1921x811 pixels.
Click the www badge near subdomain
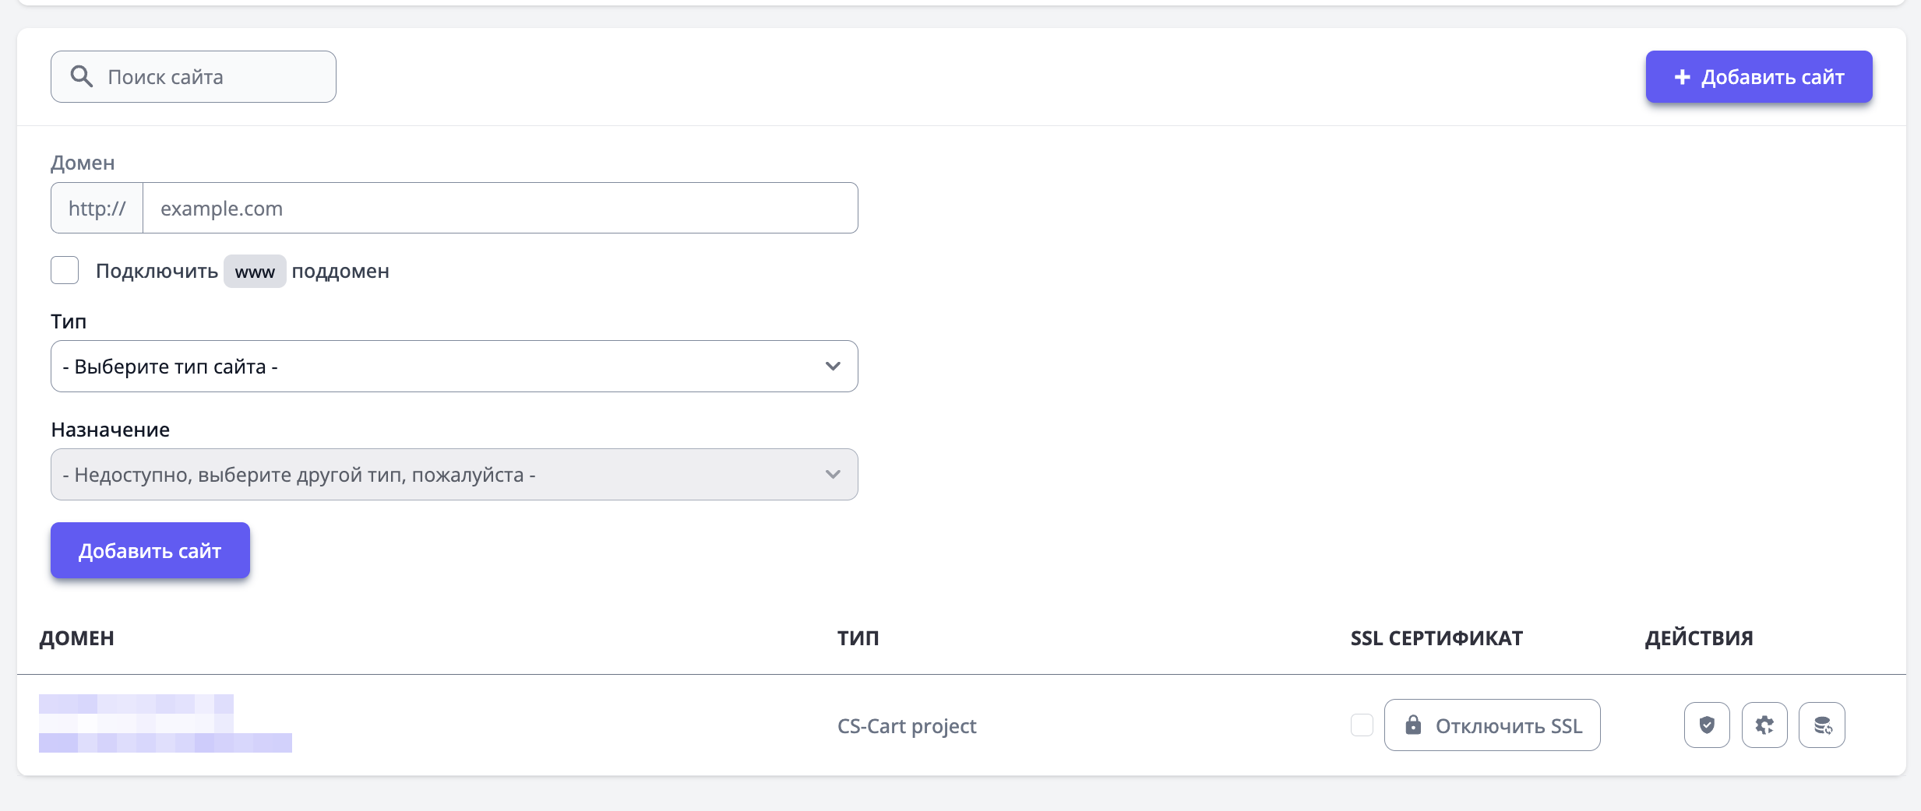tap(255, 272)
